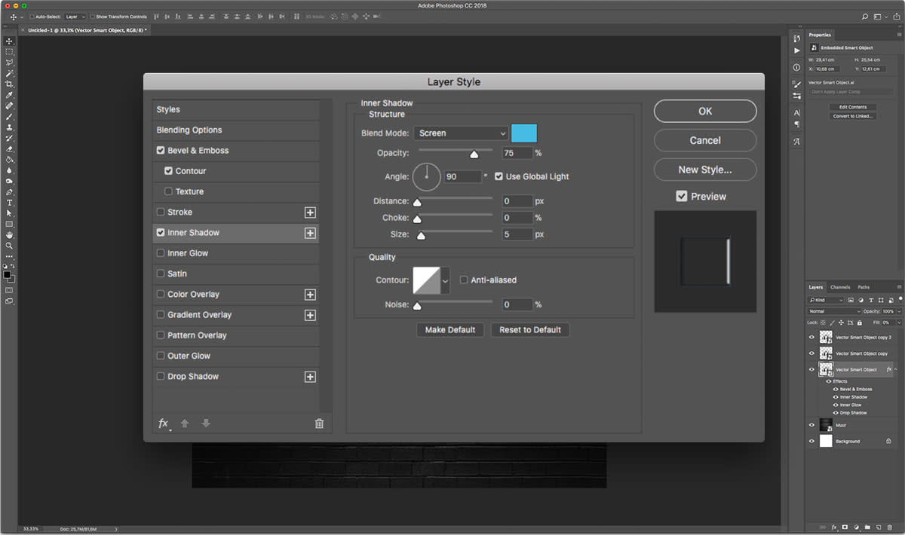Select the Move tool in the toolbar
905x535 pixels.
[x=9, y=41]
